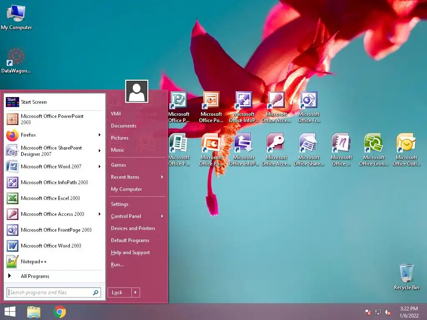Open the PowerPoint 2007 desktop shortcut
Viewport: 427px width, 320px height.
211,150
